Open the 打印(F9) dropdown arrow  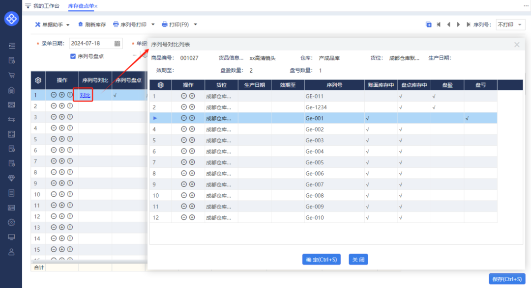195,25
